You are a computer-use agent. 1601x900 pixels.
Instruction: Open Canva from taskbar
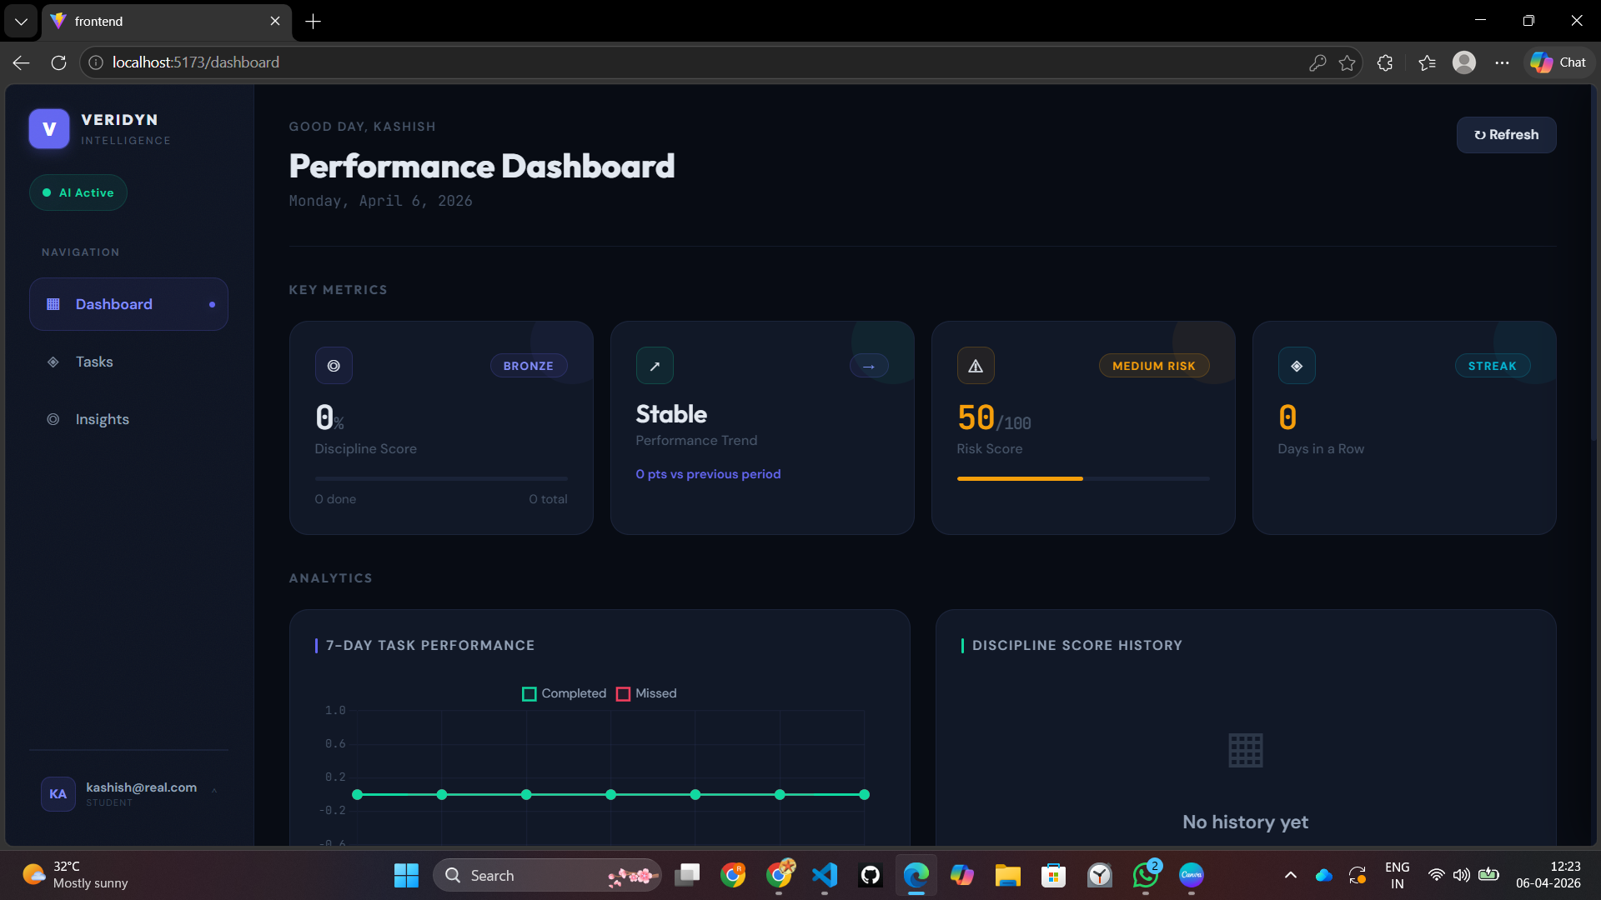1192,875
